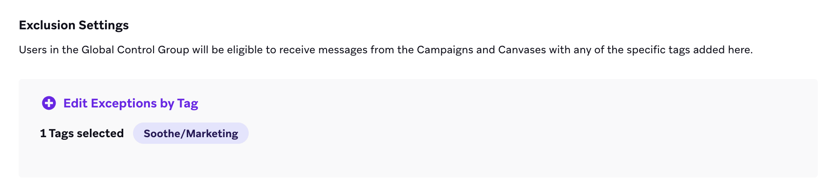Click the purple plus circle icon
The width and height of the screenshot is (832, 190).
(x=49, y=103)
